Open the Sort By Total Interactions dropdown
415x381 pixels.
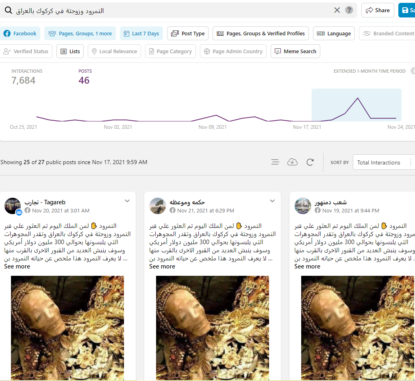[x=382, y=162]
